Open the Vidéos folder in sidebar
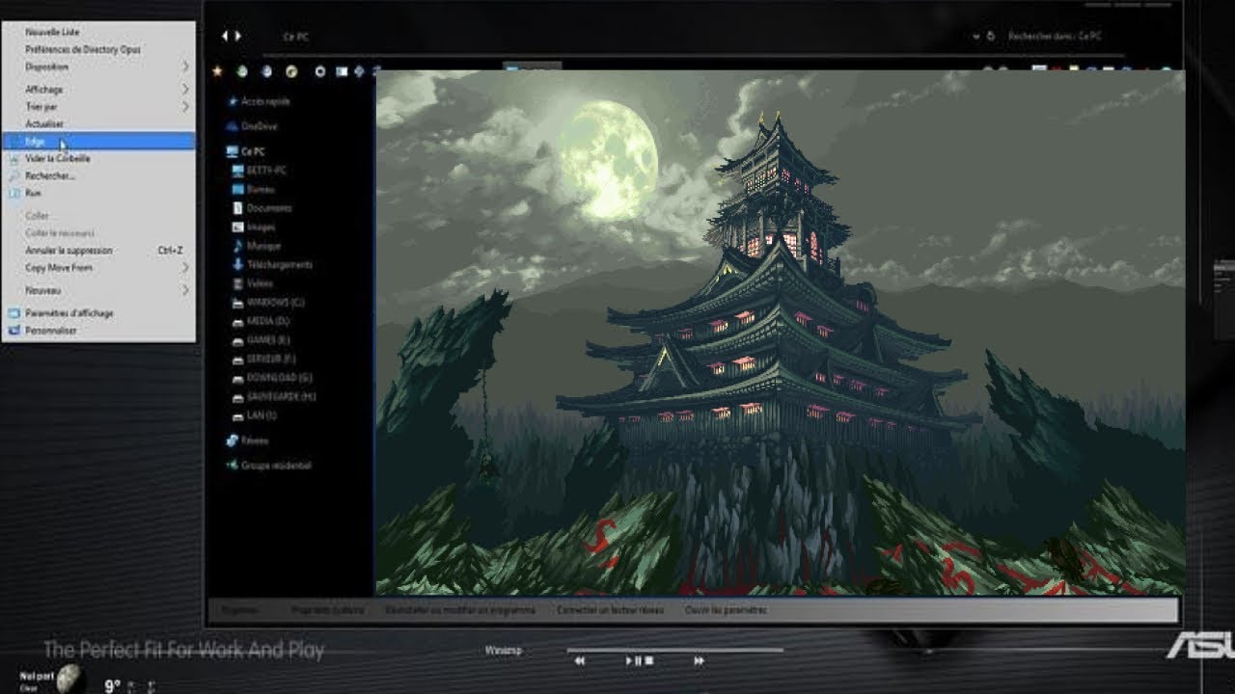 click(x=260, y=284)
